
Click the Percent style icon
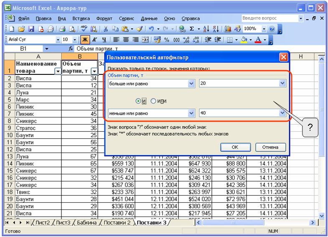point(166,40)
